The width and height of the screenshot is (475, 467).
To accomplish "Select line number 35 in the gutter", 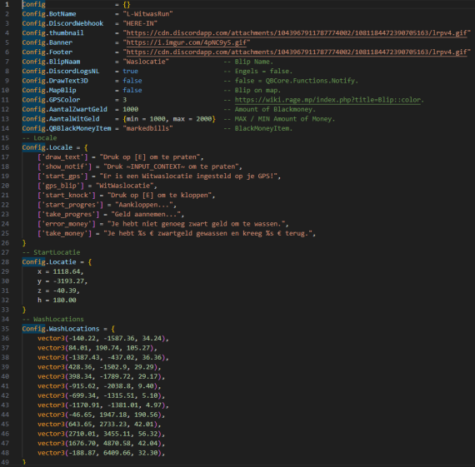I will (5, 329).
